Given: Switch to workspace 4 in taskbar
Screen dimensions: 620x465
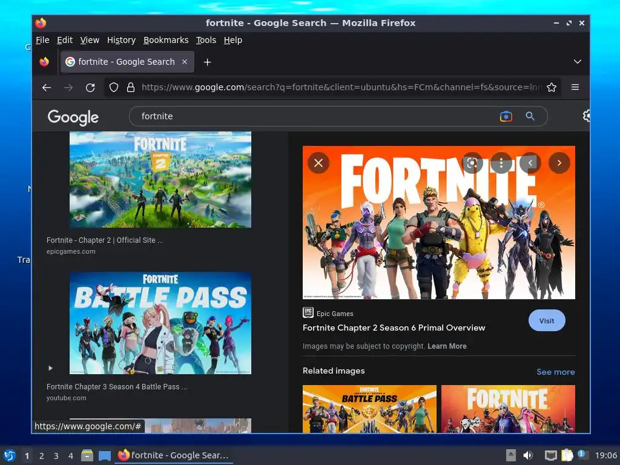Looking at the screenshot, I should point(71,456).
